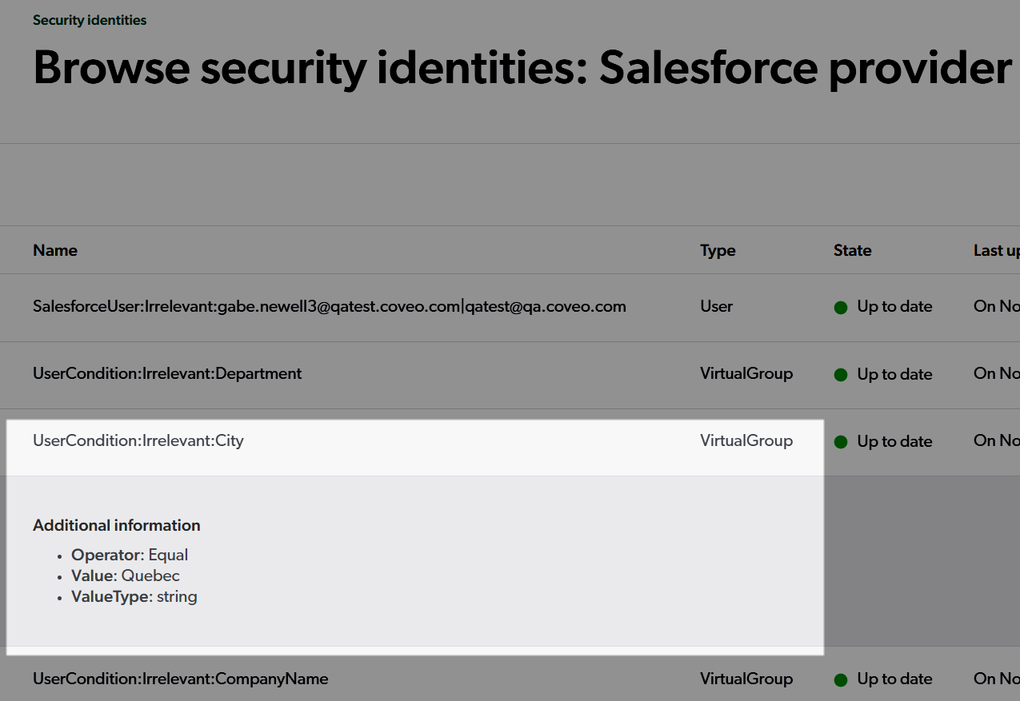This screenshot has width=1020, height=701.
Task: Switch to the Name column header
Action: (54, 250)
